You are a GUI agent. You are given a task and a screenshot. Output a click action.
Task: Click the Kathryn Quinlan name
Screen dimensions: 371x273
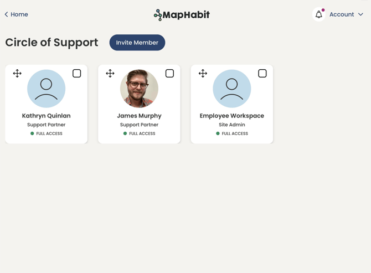click(46, 116)
